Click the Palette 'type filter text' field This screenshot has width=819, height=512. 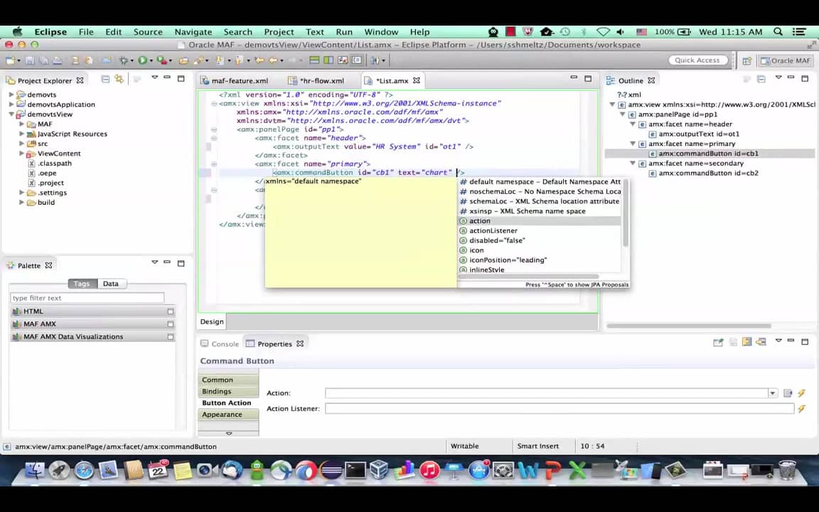pyautogui.click(x=87, y=298)
